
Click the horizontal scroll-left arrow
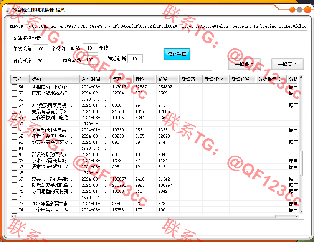tap(13, 217)
